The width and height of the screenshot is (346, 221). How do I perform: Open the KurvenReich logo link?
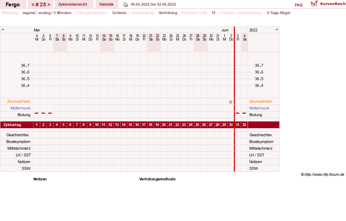click(x=328, y=4)
